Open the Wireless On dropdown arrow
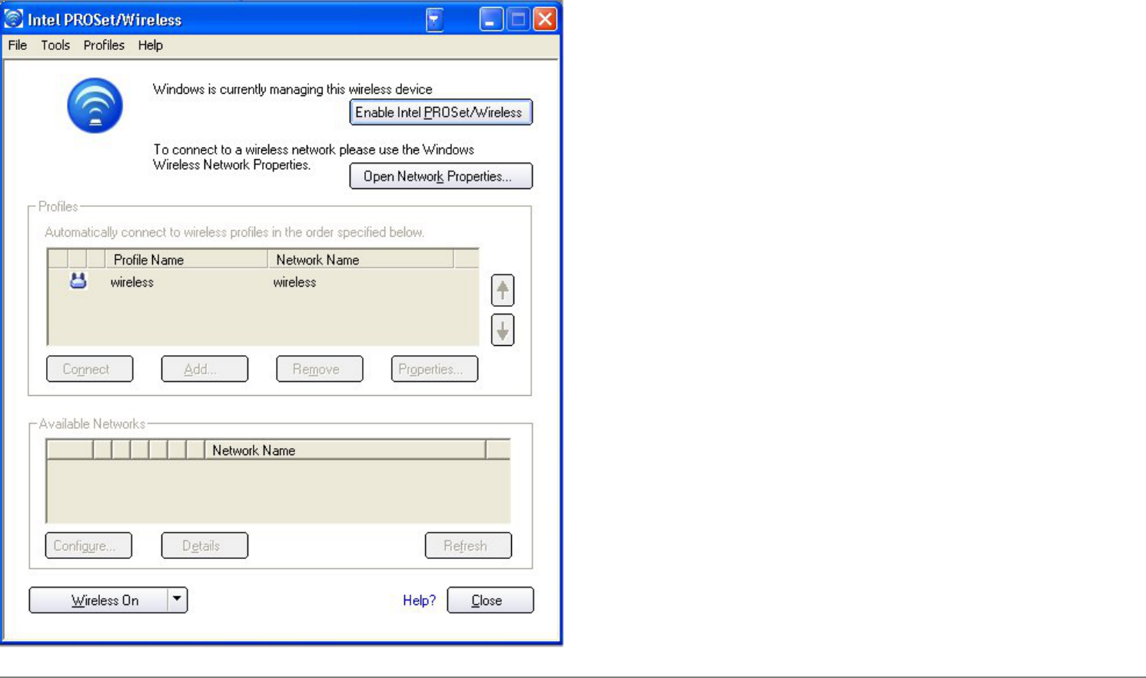 tap(177, 600)
